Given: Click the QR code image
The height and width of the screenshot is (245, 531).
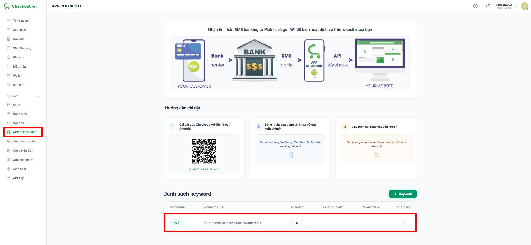Looking at the screenshot, I should click(204, 151).
